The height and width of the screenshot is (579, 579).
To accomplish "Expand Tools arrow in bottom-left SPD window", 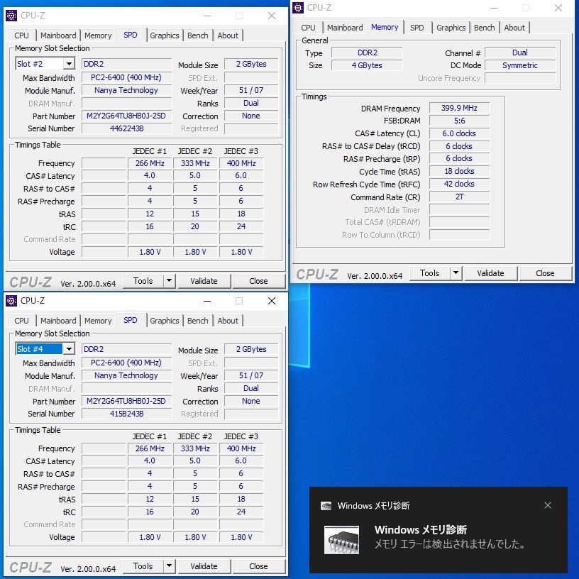I will point(169,566).
